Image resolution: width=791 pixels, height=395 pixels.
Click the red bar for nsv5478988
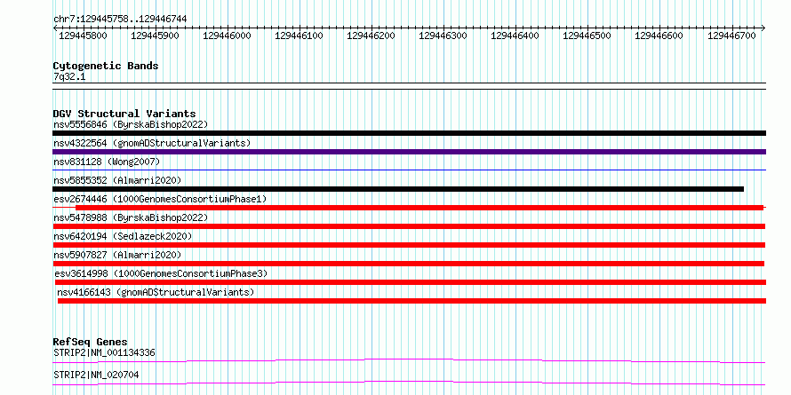tap(409, 226)
